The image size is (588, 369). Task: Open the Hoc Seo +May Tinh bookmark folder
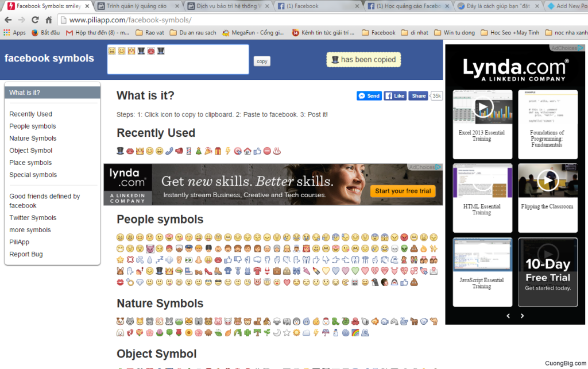tap(510, 33)
